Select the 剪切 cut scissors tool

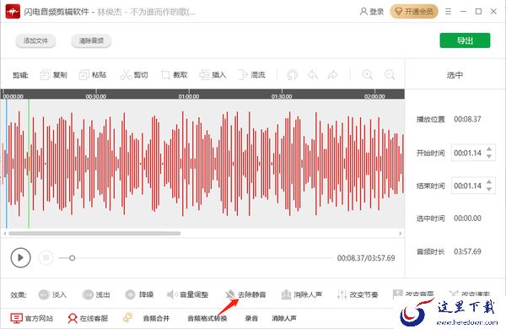point(134,75)
